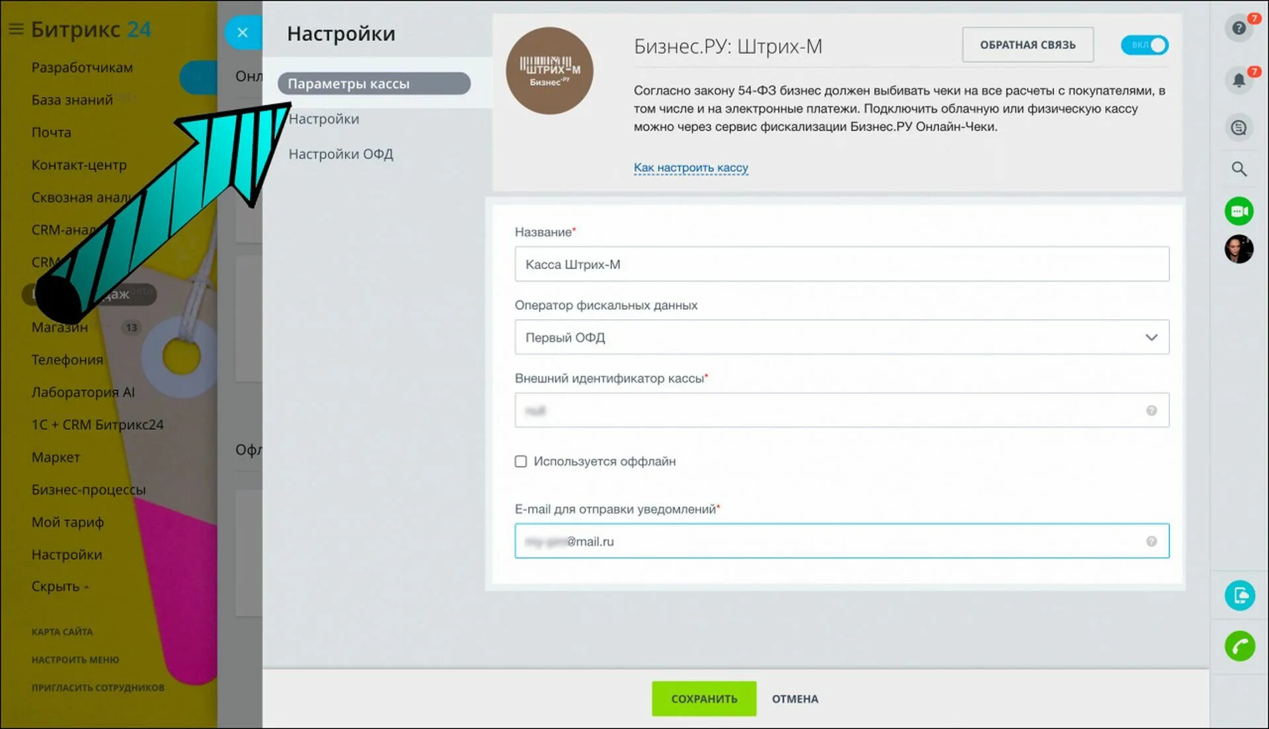The image size is (1269, 729).
Task: Open the chat messages icon in right bar
Action: (x=1239, y=128)
